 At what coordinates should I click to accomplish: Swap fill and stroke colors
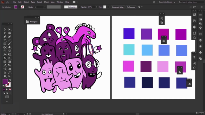(x=10, y=80)
